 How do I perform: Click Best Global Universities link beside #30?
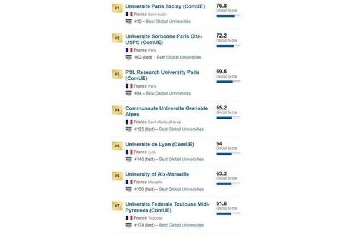pos(168,21)
